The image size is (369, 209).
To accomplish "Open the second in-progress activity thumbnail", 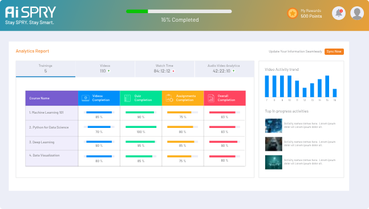I will pyautogui.click(x=273, y=144).
